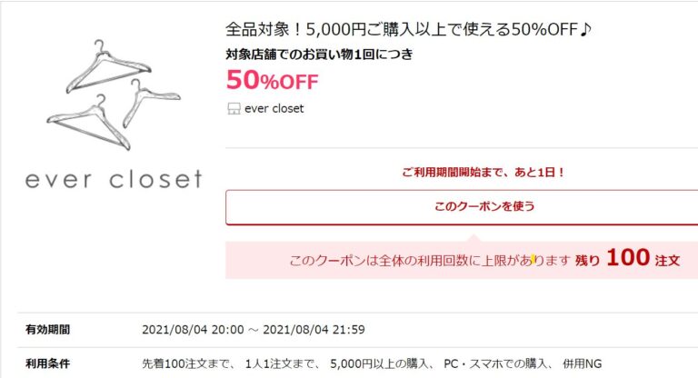Click the ご利用期間開始まで、あと1日 countdown notice
Screen dimensions: 698x378
(x=484, y=173)
